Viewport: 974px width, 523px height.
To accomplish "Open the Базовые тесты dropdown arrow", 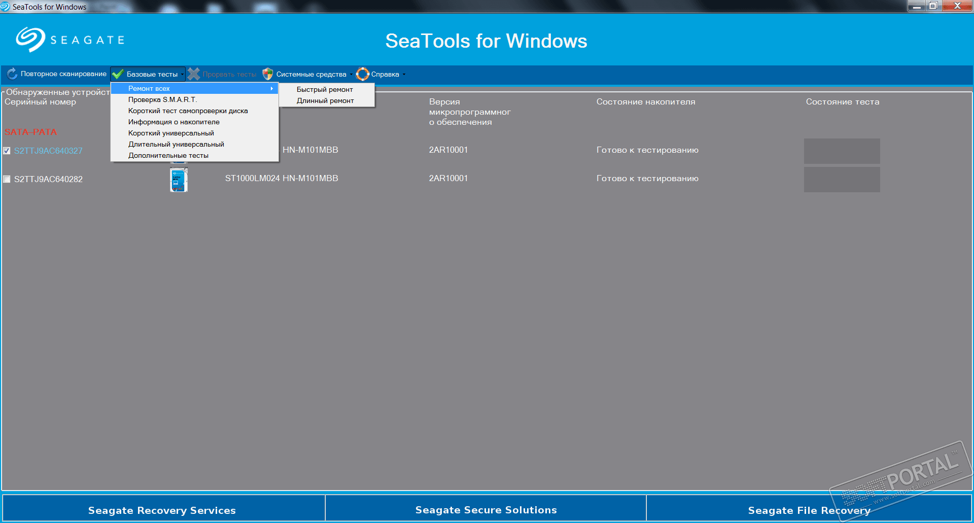I will coord(182,75).
